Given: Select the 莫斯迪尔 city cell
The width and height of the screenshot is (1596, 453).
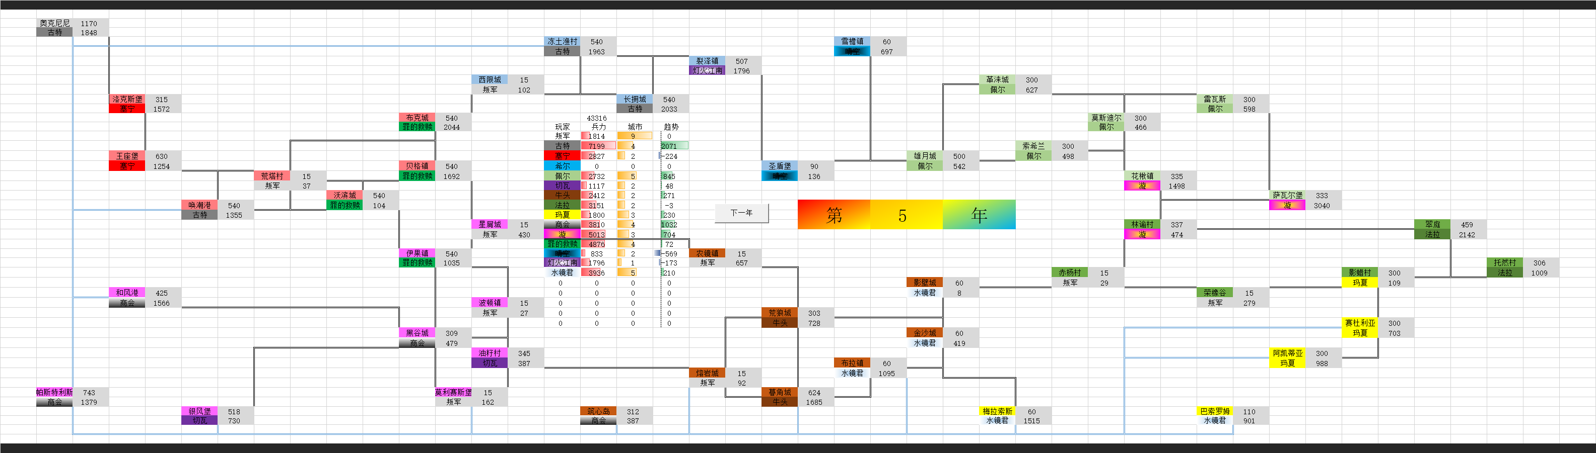Looking at the screenshot, I should coord(1106,118).
